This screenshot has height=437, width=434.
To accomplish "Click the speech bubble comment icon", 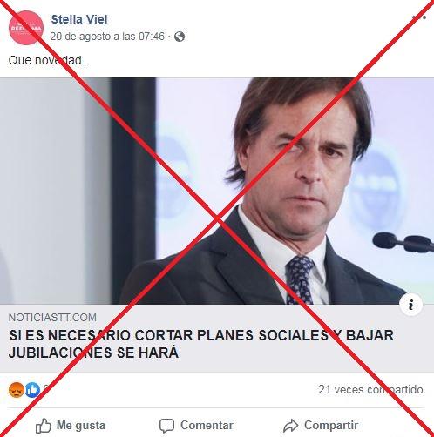I will click(166, 426).
